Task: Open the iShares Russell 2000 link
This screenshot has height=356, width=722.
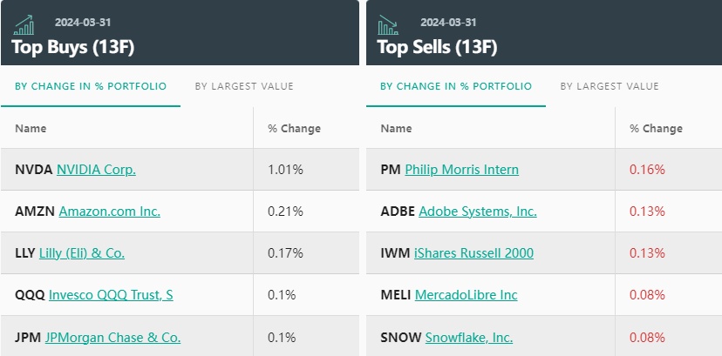Action: tap(473, 253)
